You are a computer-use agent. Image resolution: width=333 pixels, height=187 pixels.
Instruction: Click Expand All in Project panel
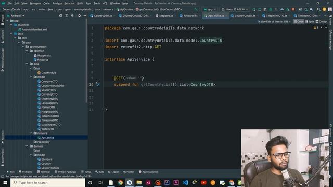(x=67, y=16)
